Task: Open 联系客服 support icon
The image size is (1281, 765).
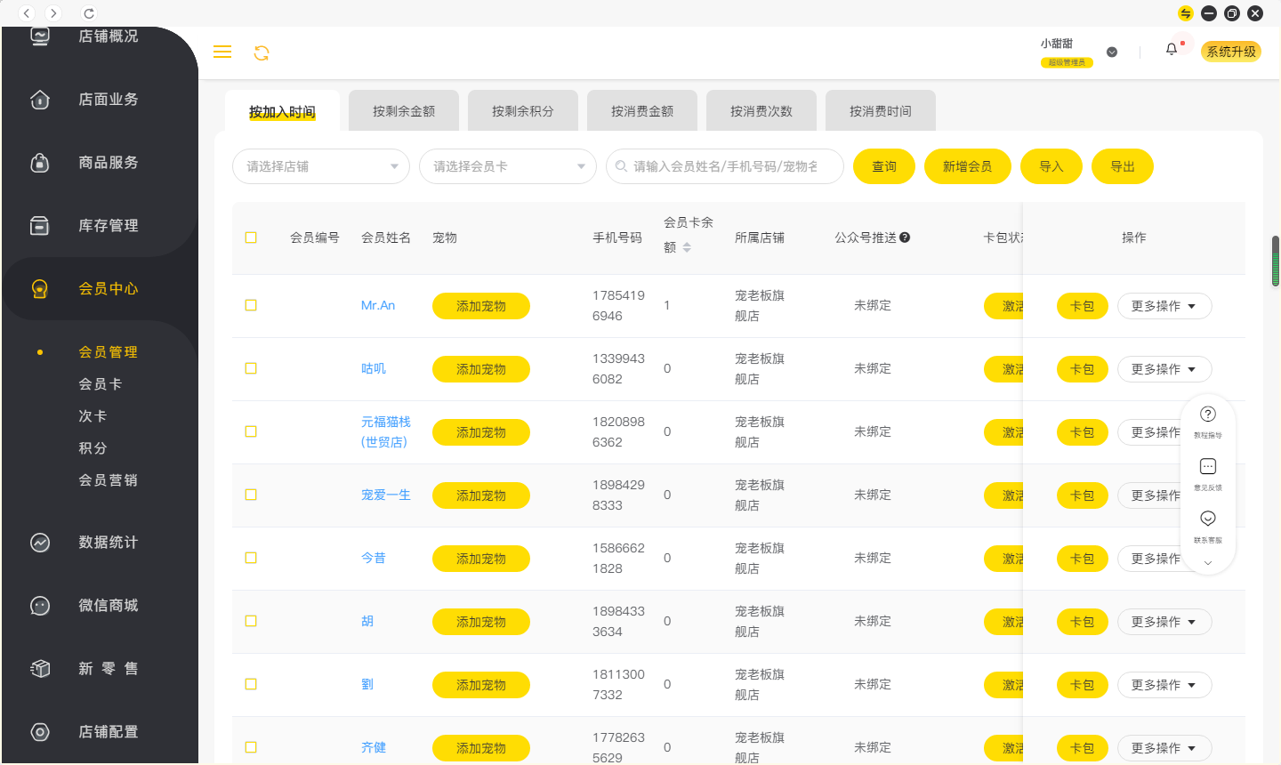Action: (x=1208, y=519)
